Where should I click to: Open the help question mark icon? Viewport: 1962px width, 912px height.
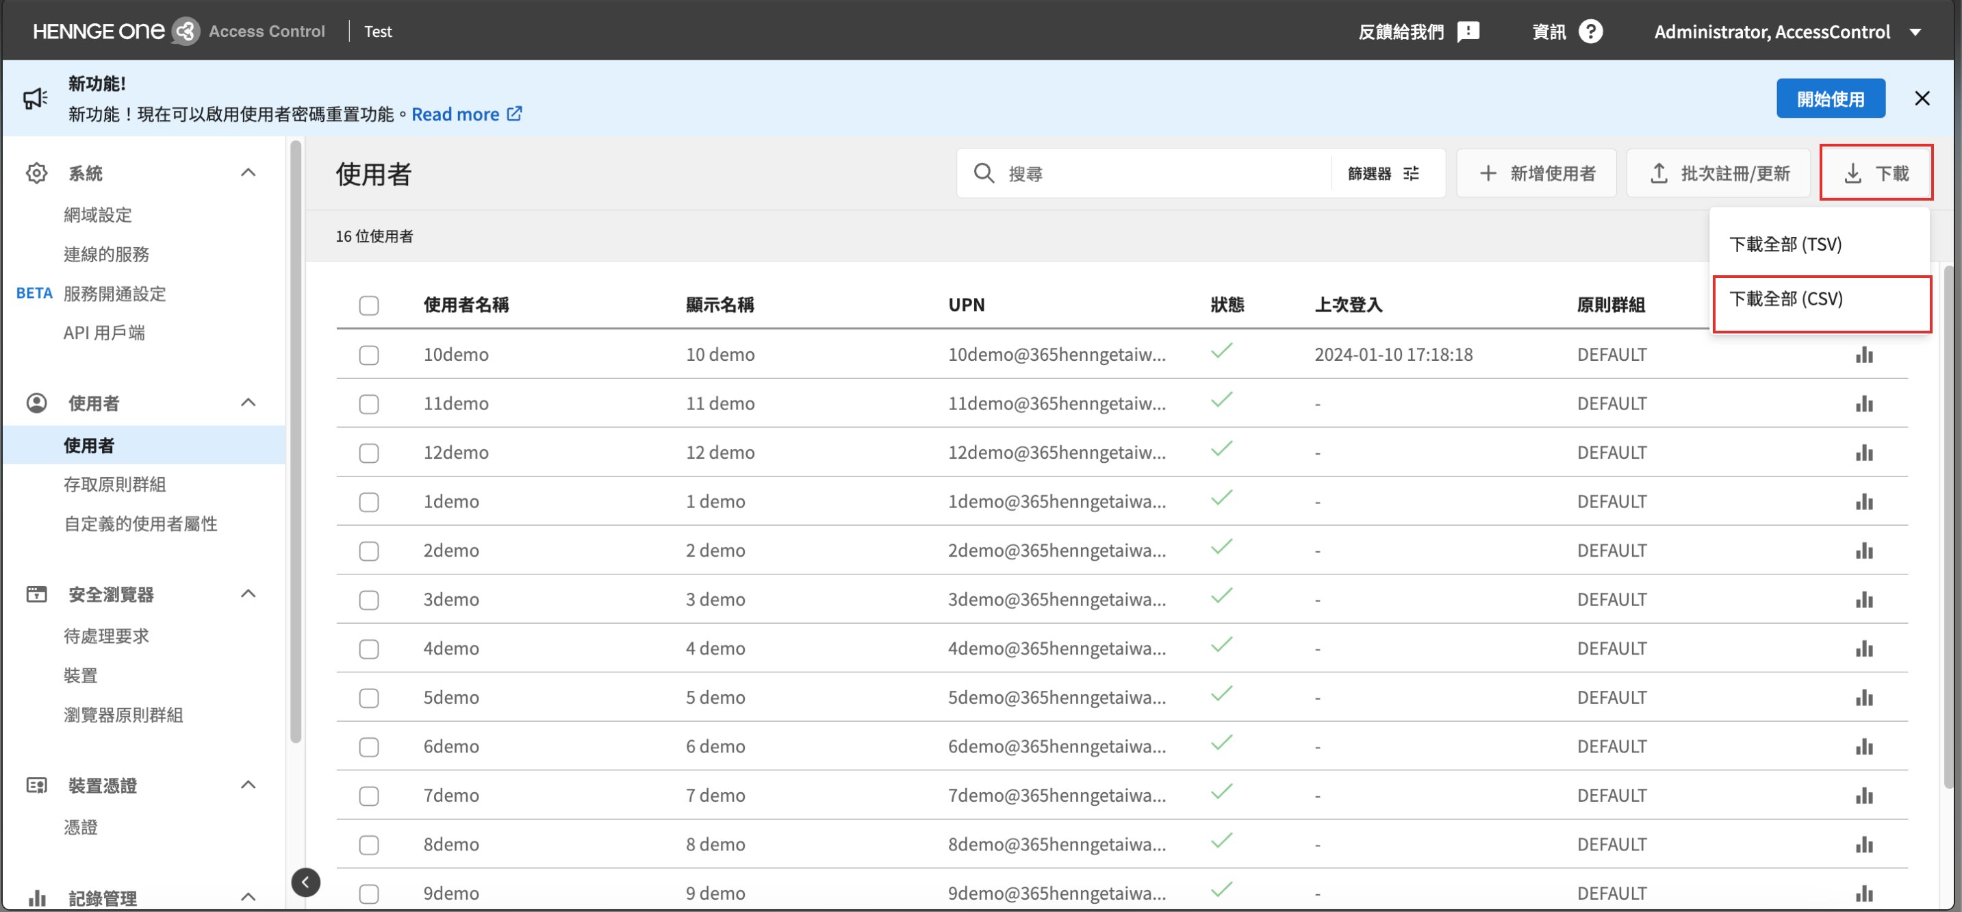tap(1590, 31)
